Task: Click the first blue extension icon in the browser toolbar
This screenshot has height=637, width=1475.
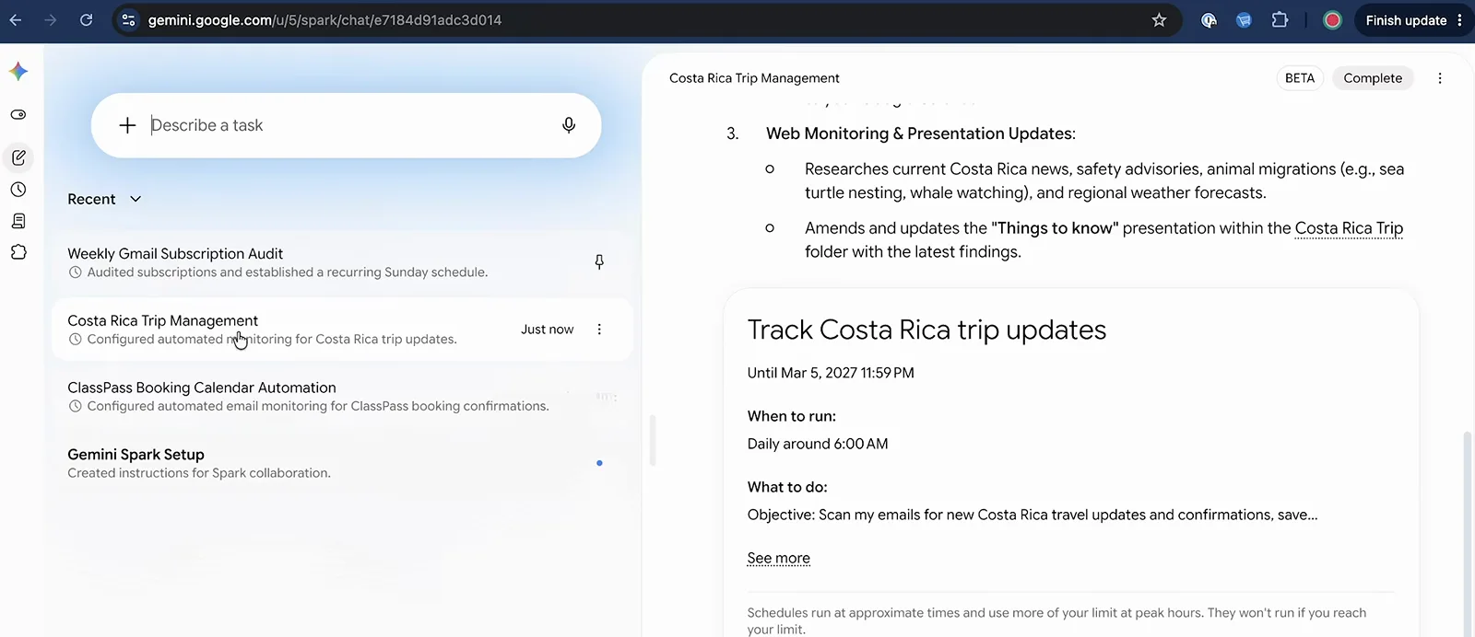Action: [1209, 20]
